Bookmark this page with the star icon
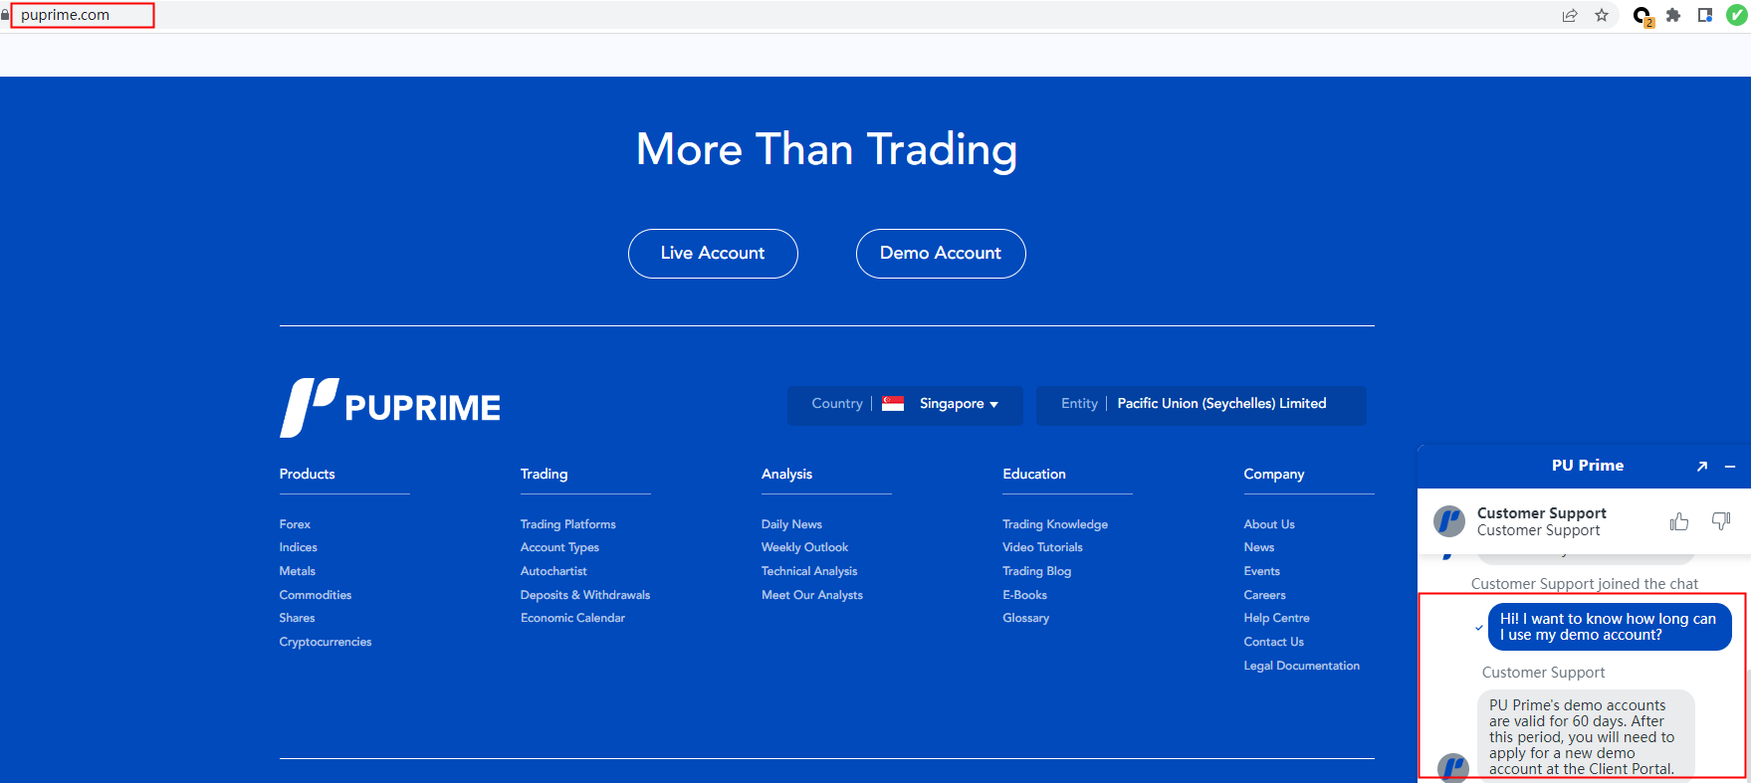The height and width of the screenshot is (783, 1751). pyautogui.click(x=1602, y=15)
